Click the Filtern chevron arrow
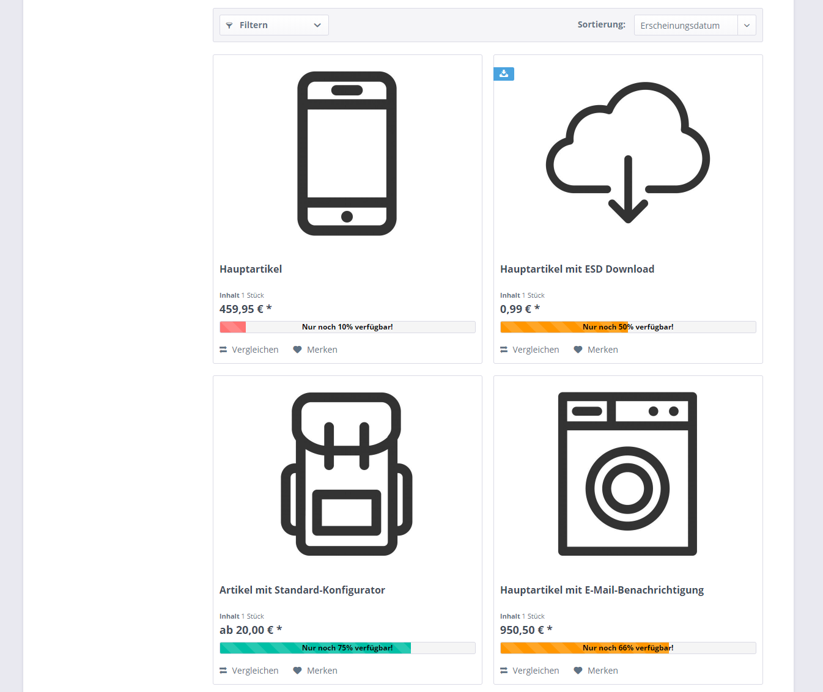 click(x=317, y=25)
